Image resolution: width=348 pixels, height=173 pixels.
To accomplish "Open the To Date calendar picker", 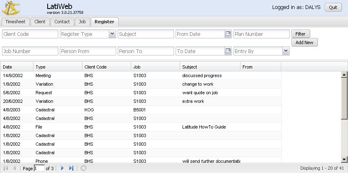I will coord(228,51).
